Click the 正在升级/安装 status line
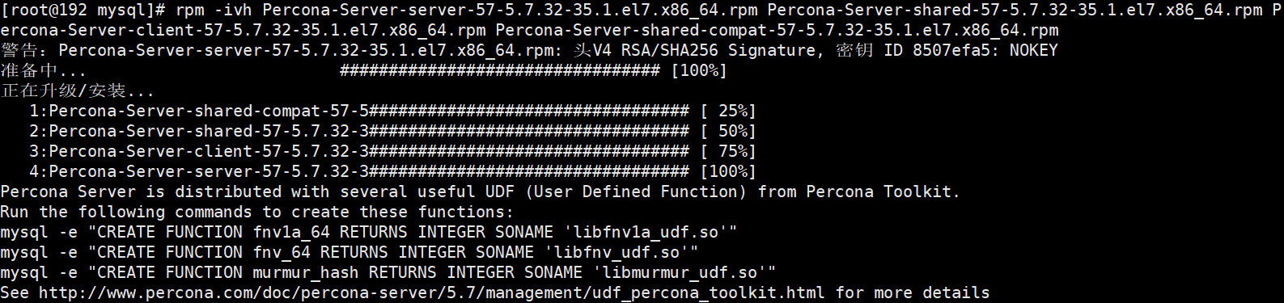This screenshot has width=1284, height=303. coord(78,90)
